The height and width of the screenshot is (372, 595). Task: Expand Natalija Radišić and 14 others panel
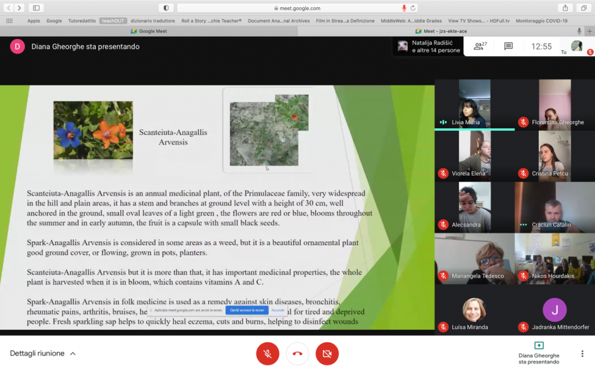pyautogui.click(x=428, y=46)
